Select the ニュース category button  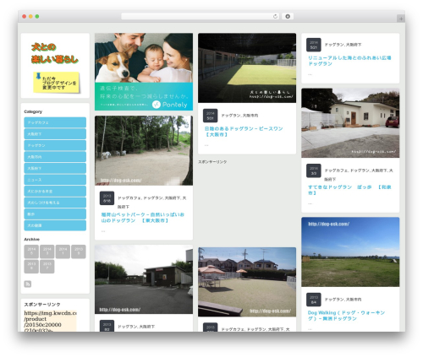tap(55, 180)
